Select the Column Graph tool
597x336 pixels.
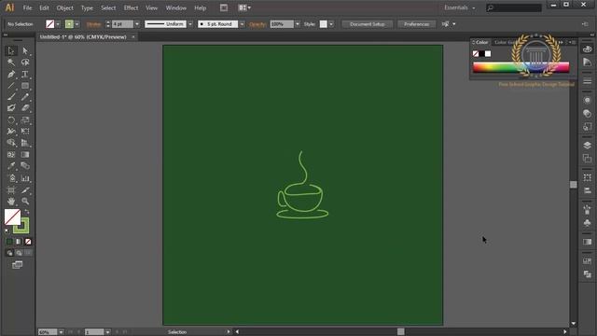25,178
